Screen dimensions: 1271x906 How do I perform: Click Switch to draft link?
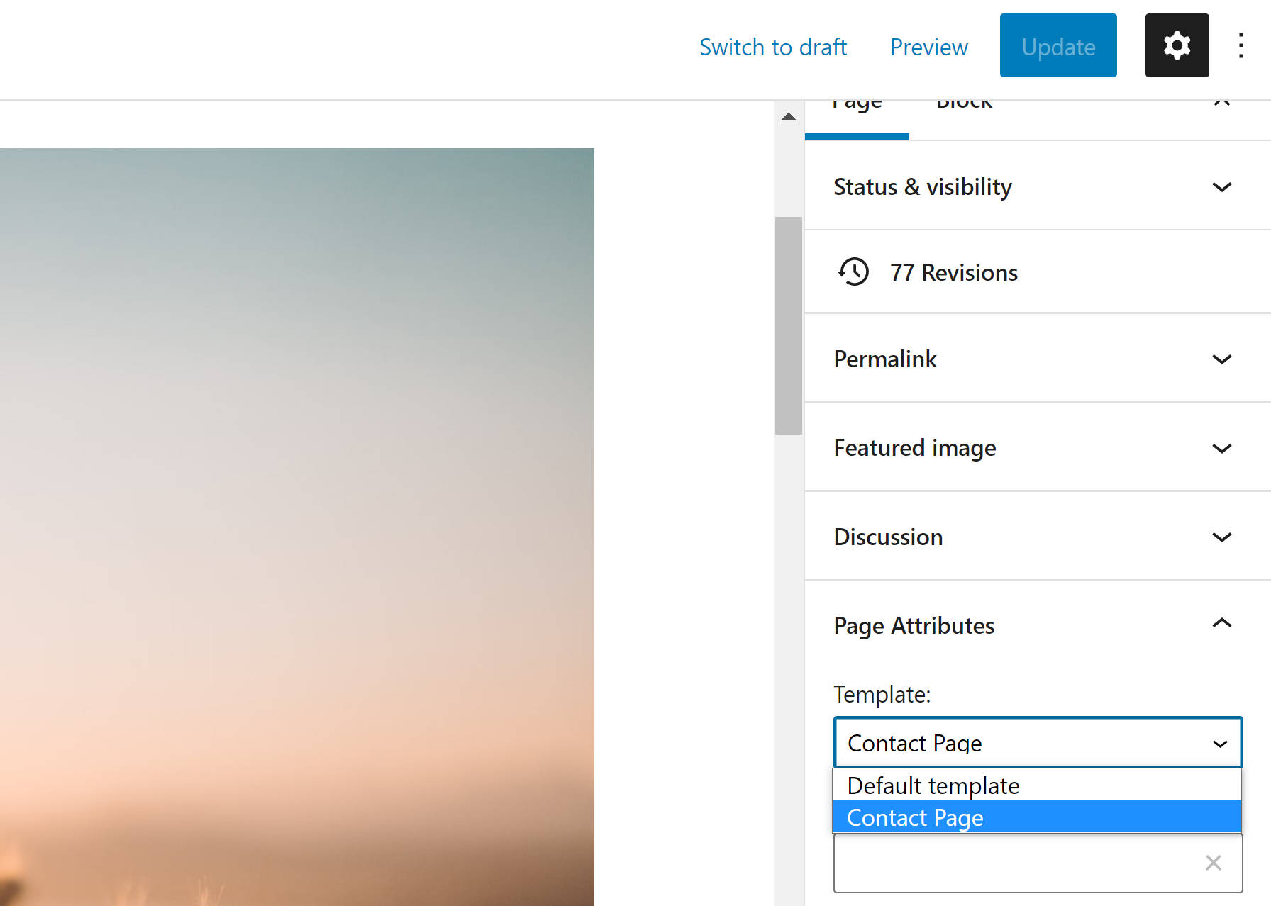[772, 47]
